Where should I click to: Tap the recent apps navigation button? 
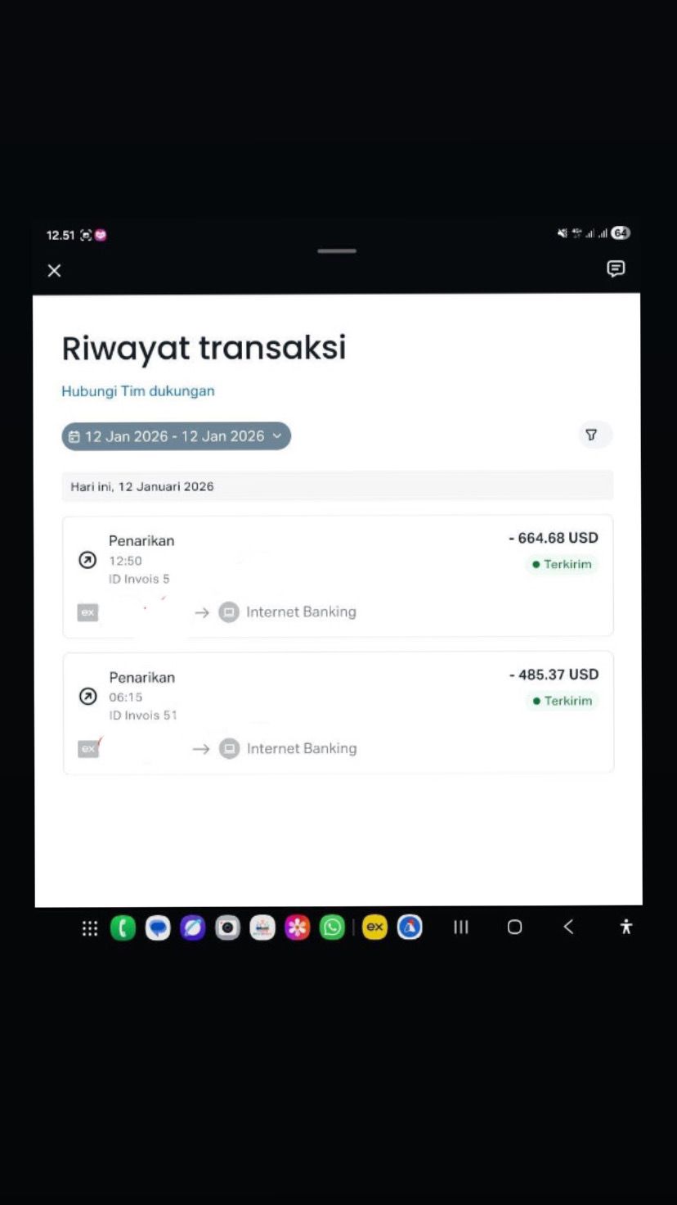[461, 927]
